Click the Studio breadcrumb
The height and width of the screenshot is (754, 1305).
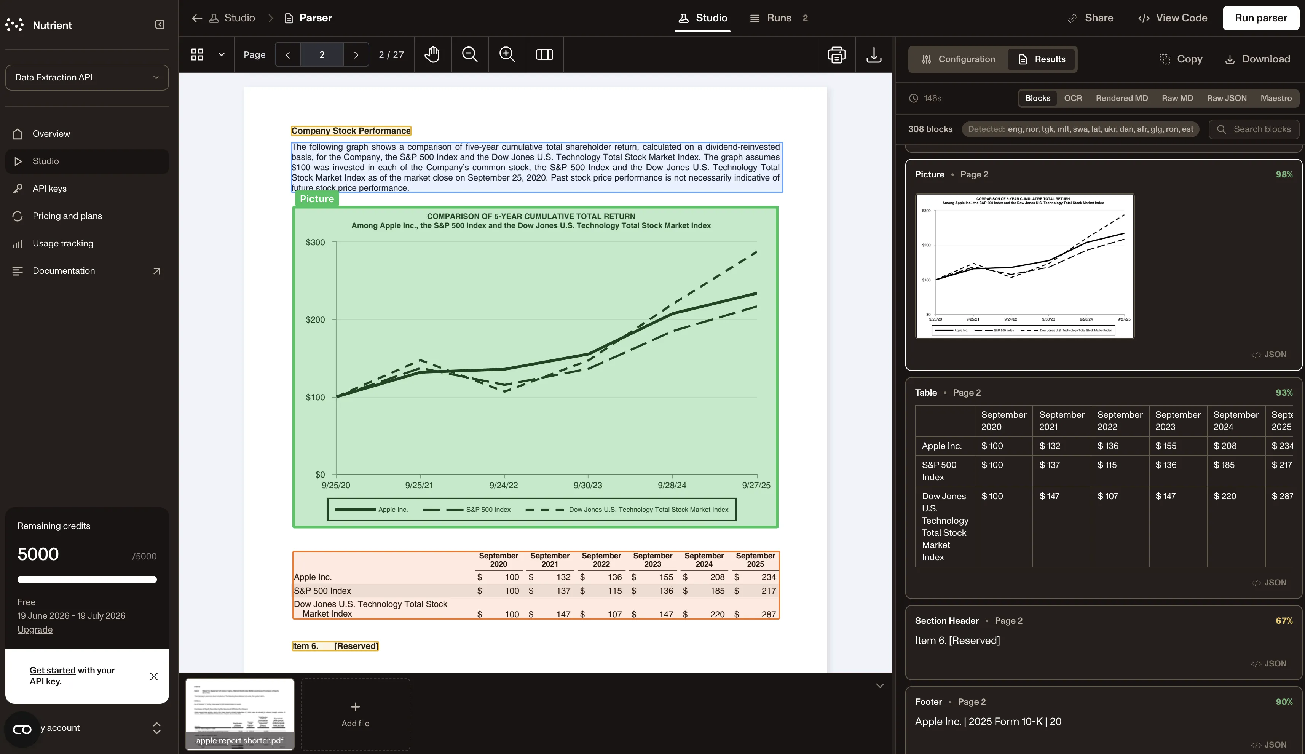tap(232, 18)
